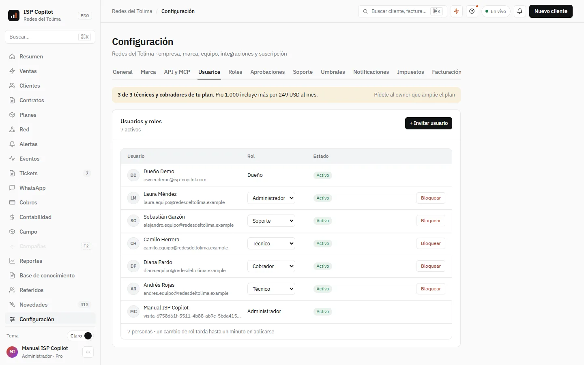Click the PRO plan badge
This screenshot has height=365, width=584.
85,15
